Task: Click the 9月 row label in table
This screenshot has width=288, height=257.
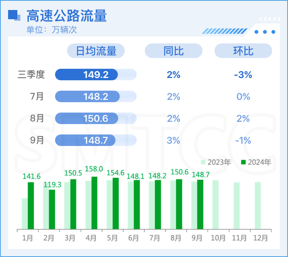Action: coord(37,140)
